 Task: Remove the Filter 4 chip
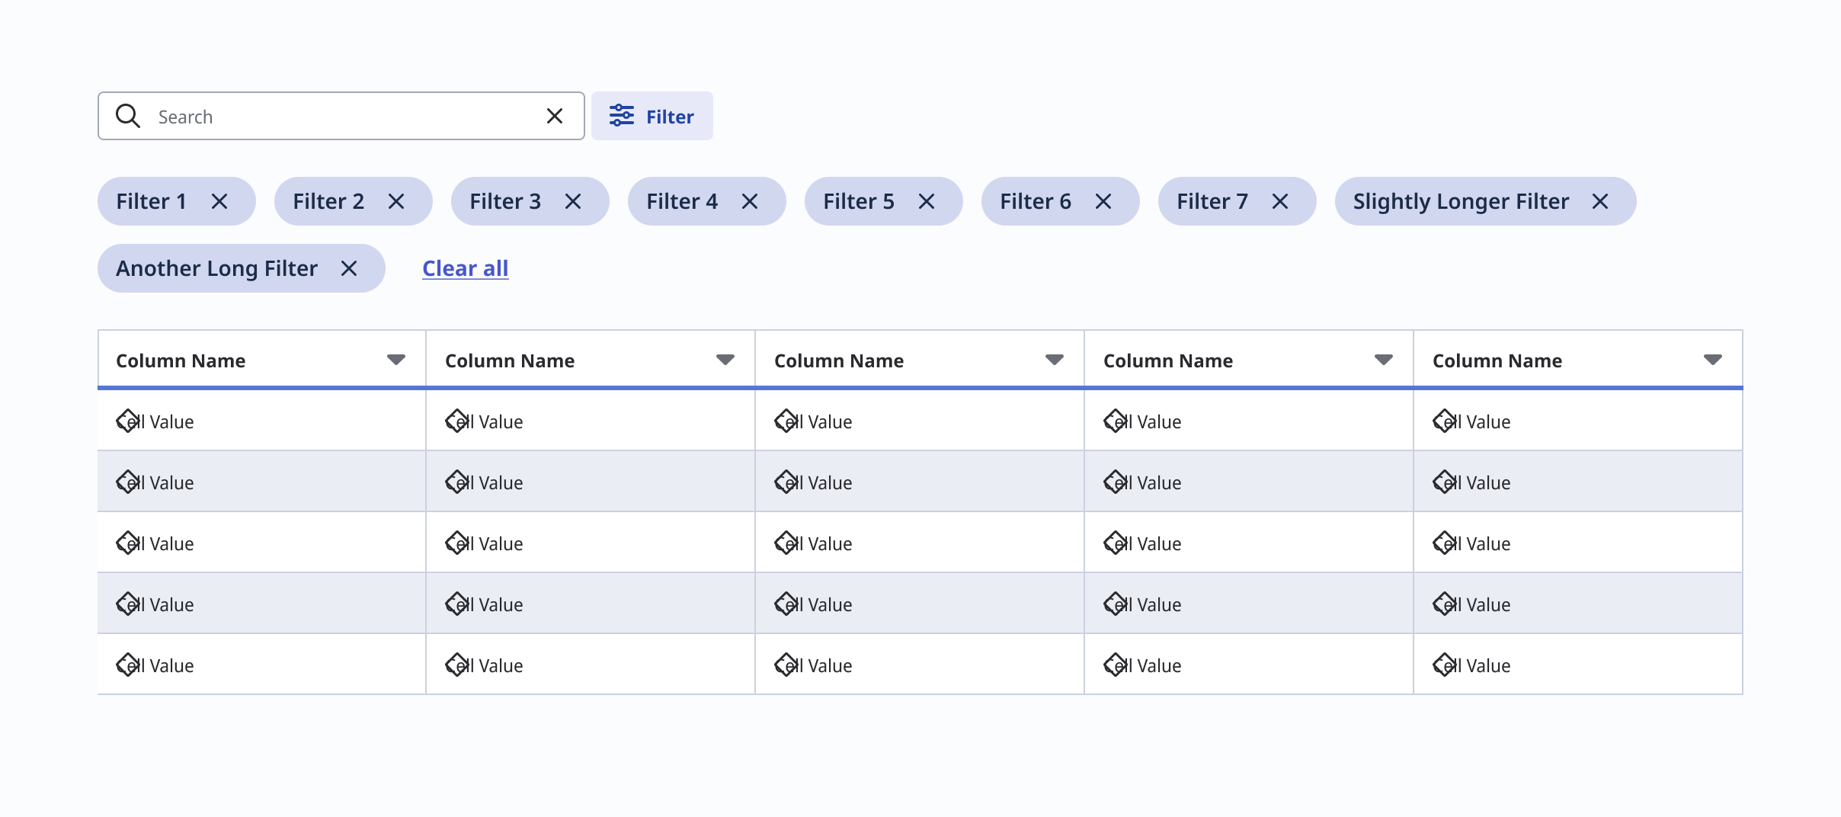coord(750,201)
